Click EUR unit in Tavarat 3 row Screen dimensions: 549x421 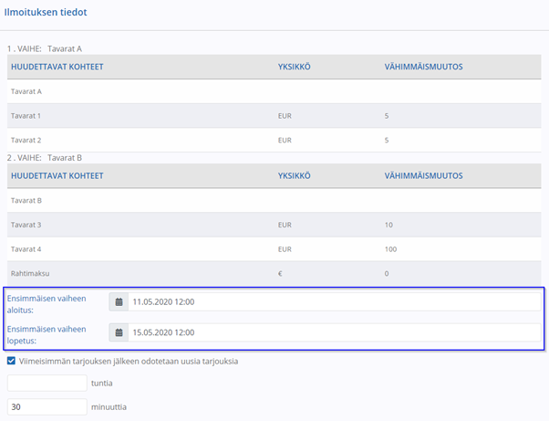pos(285,225)
